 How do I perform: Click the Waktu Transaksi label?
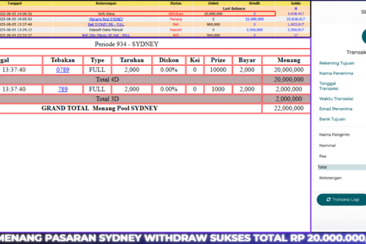click(336, 99)
